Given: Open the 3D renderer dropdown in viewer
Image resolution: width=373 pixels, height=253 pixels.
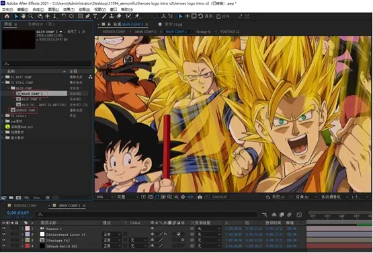Looking at the screenshot, I should tap(306, 197).
